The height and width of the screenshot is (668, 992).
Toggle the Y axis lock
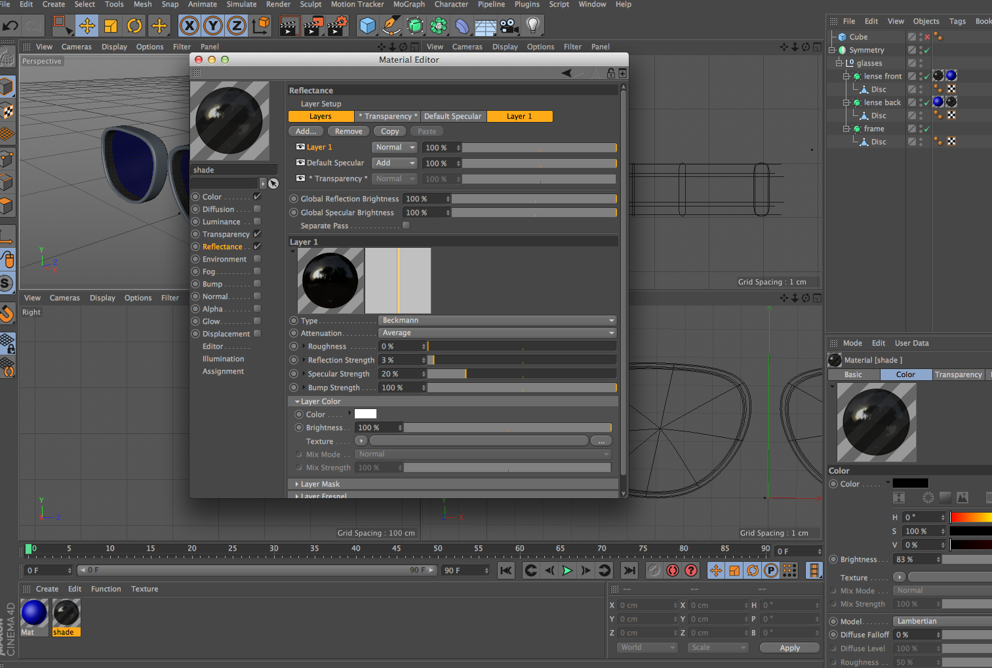pos(212,26)
